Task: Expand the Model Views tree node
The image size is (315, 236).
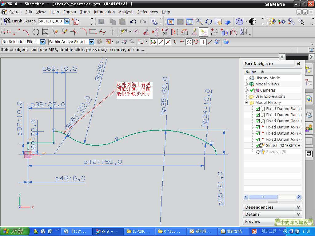Action: click(246, 84)
